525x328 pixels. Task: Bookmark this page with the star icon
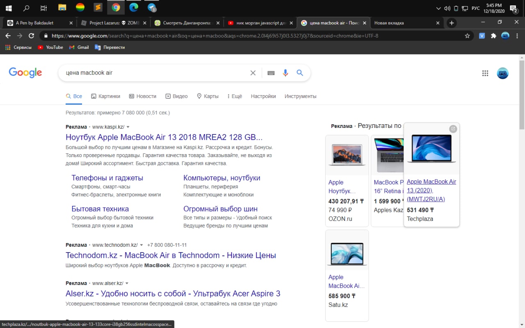pos(467,36)
